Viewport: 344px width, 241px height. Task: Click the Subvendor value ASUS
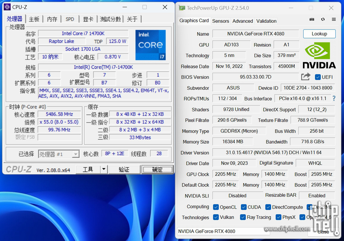(233, 88)
